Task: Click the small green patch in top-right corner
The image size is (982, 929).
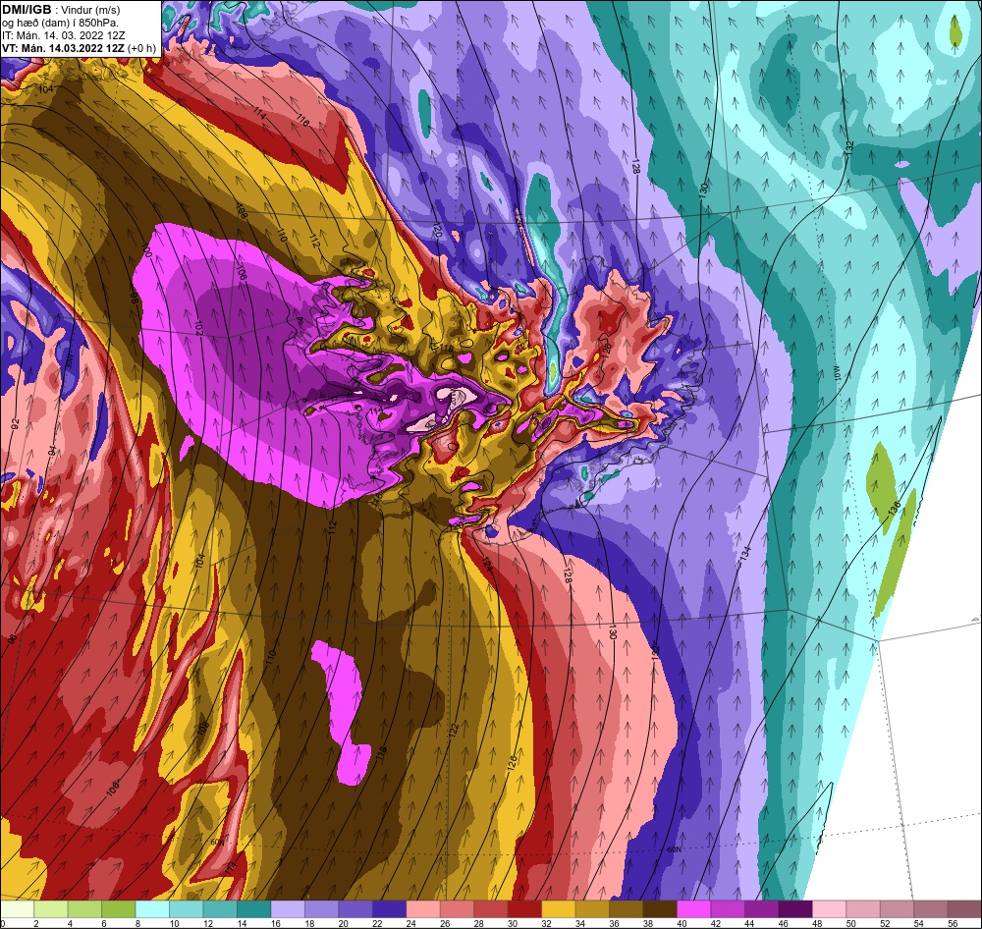Action: [x=955, y=29]
